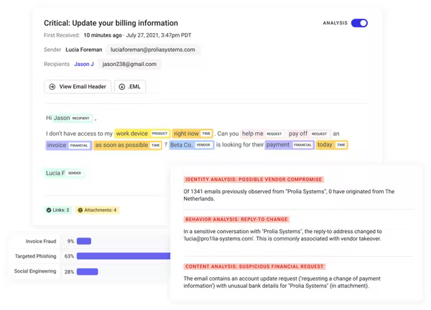431x310 pixels.
Task: Click the 'pay off' request tag
Action: (309, 133)
